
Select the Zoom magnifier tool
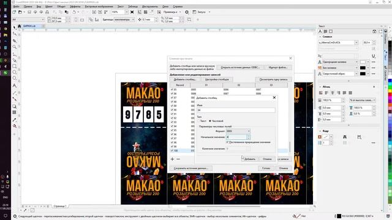pyautogui.click(x=15, y=47)
